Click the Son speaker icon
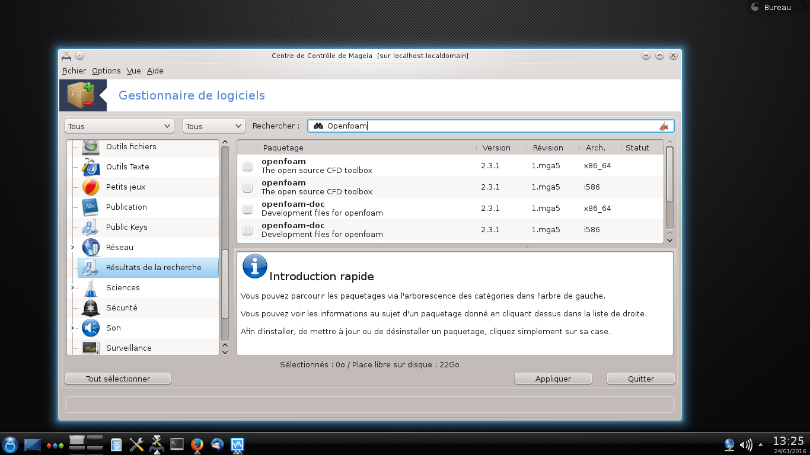 coord(91,328)
